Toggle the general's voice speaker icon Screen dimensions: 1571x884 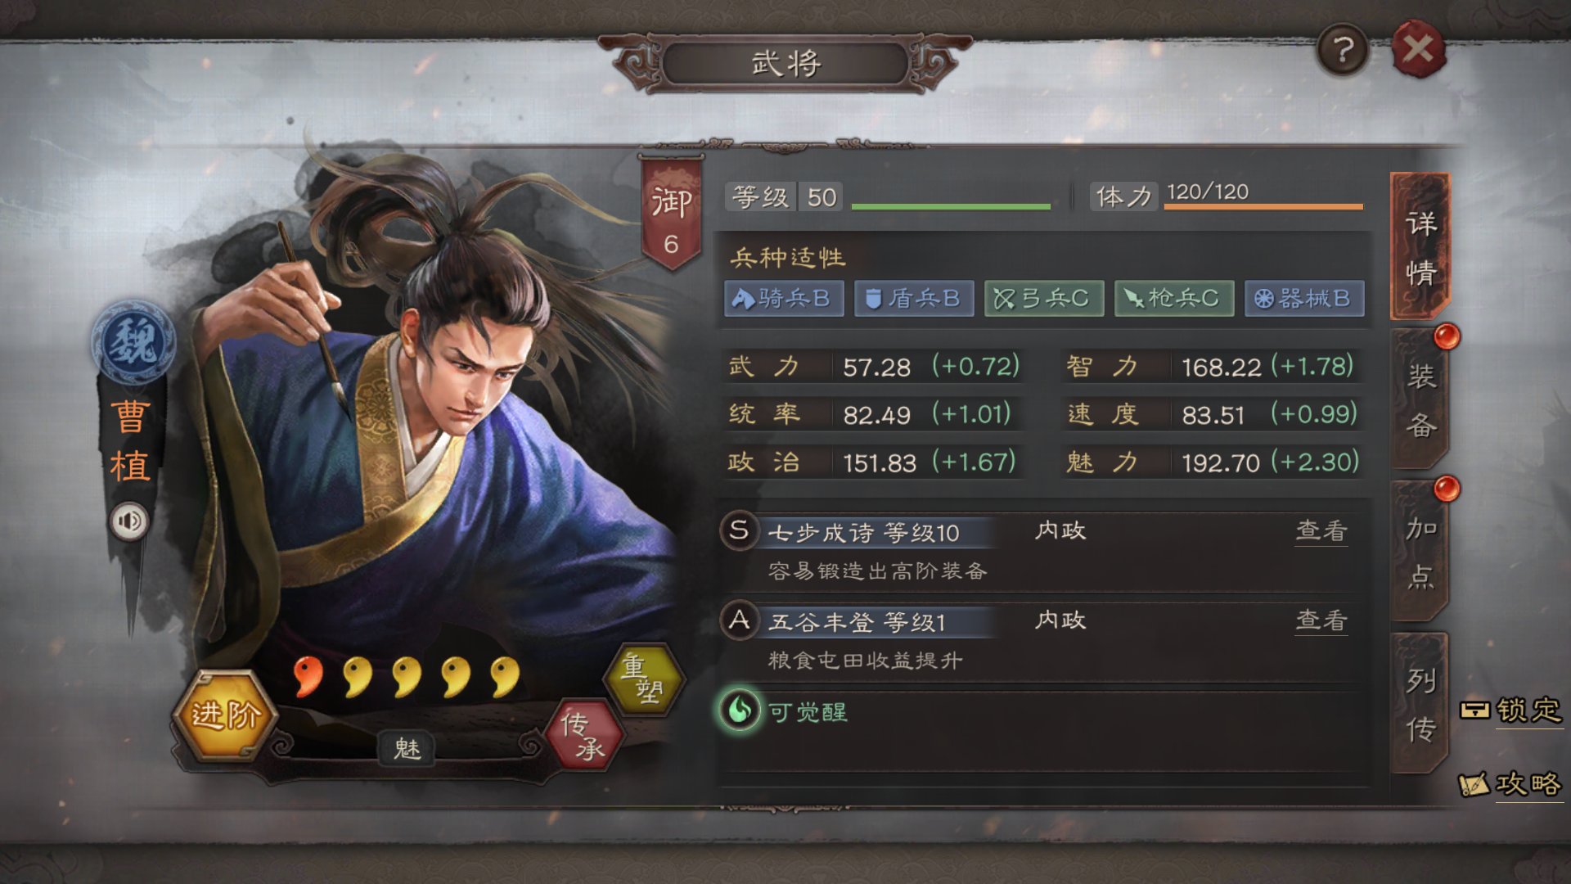pyautogui.click(x=129, y=521)
